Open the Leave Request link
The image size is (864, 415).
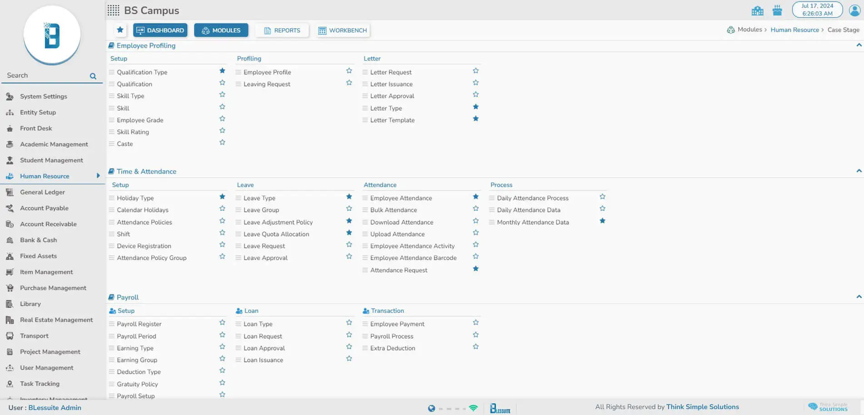264,246
